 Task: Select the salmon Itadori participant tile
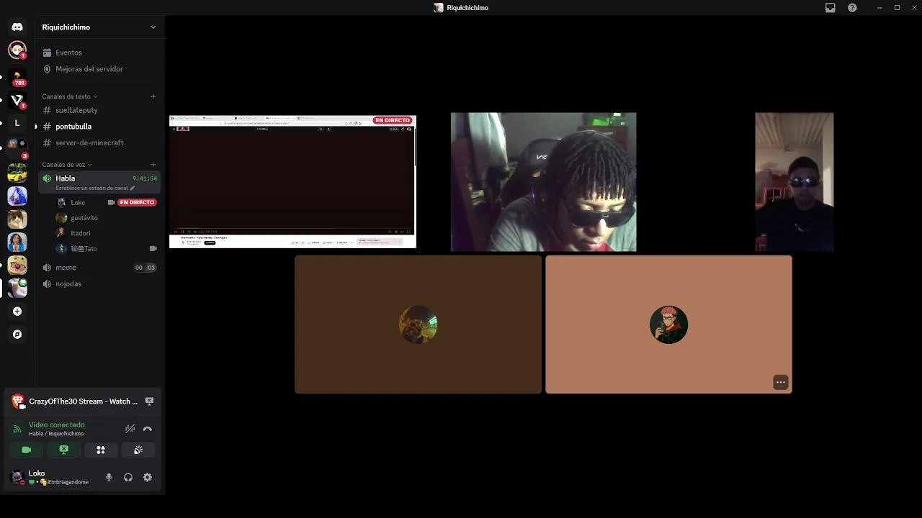point(668,324)
